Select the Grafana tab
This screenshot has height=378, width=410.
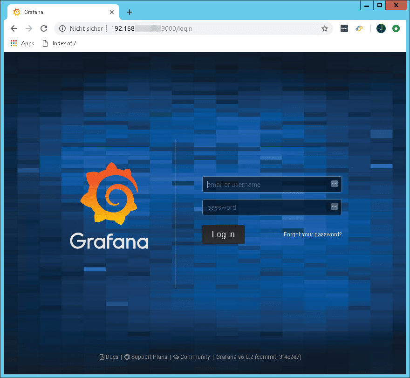pos(63,12)
